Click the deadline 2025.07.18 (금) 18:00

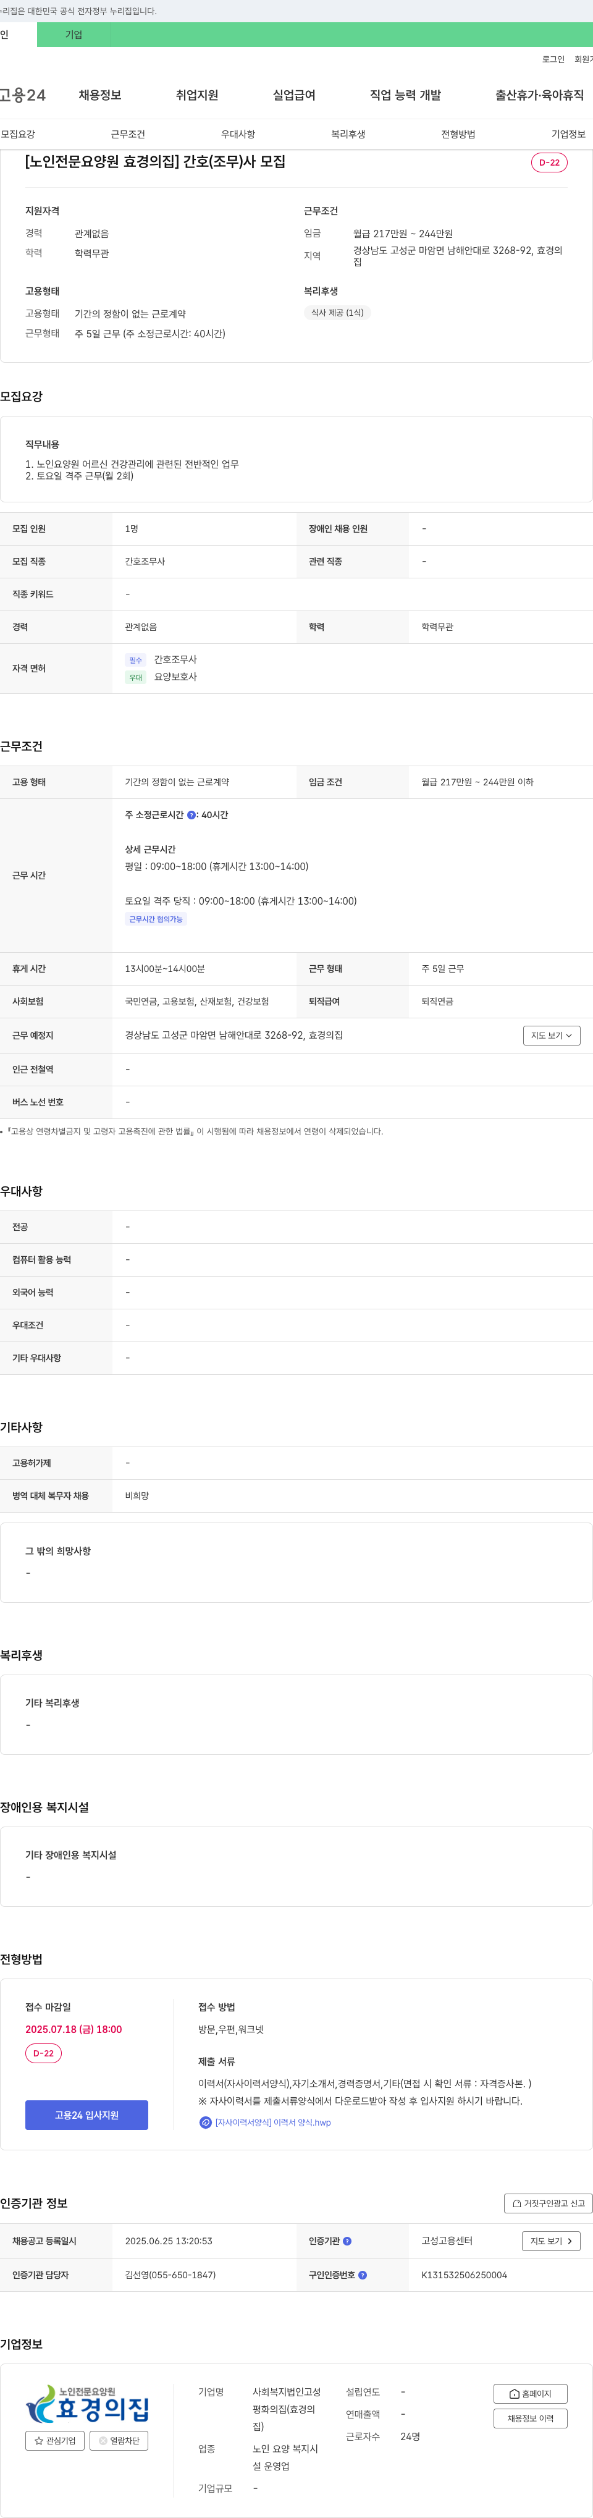point(74,2029)
